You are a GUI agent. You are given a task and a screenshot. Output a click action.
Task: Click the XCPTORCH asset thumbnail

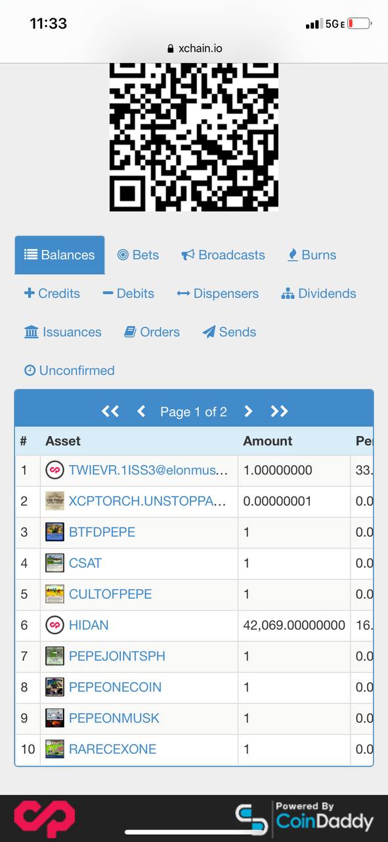(x=54, y=501)
